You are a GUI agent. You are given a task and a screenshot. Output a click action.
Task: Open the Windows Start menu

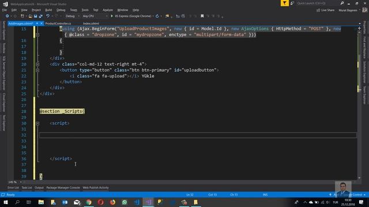(5, 202)
